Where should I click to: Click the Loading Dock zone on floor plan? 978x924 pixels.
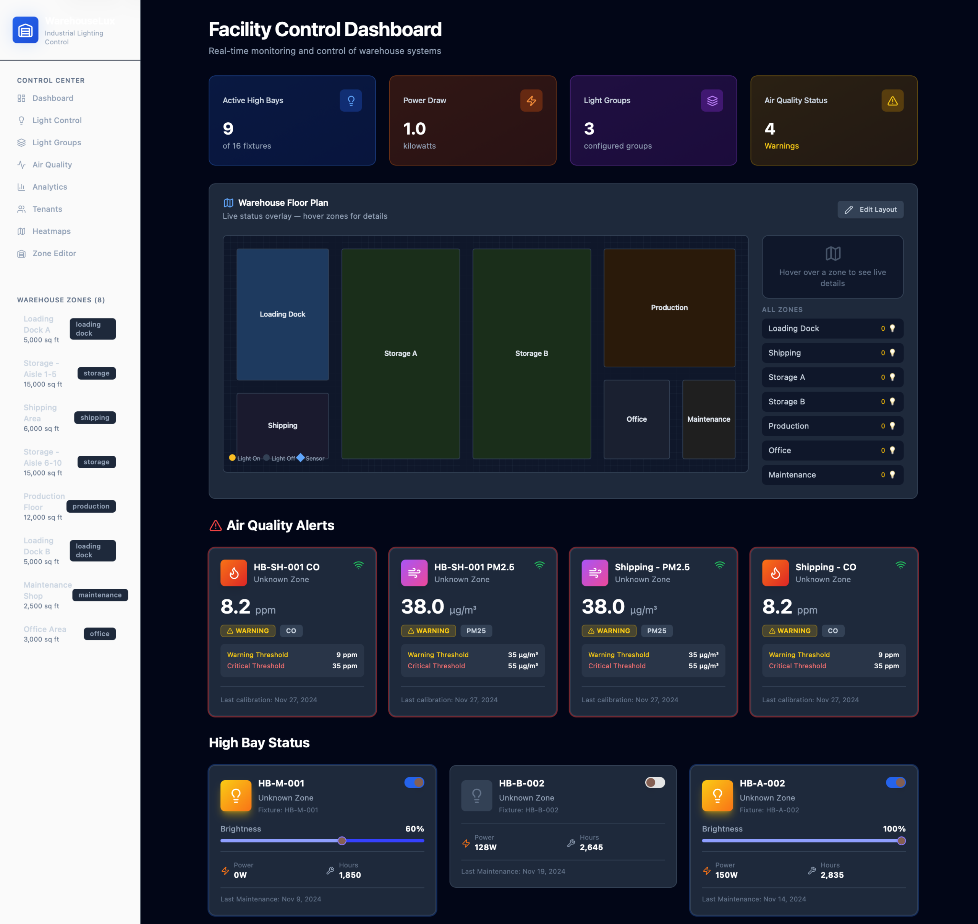(x=283, y=314)
